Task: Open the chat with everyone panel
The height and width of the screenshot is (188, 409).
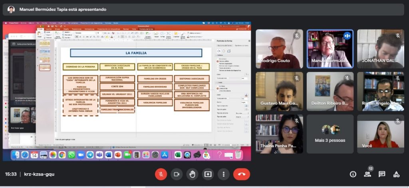Action: coord(382,174)
